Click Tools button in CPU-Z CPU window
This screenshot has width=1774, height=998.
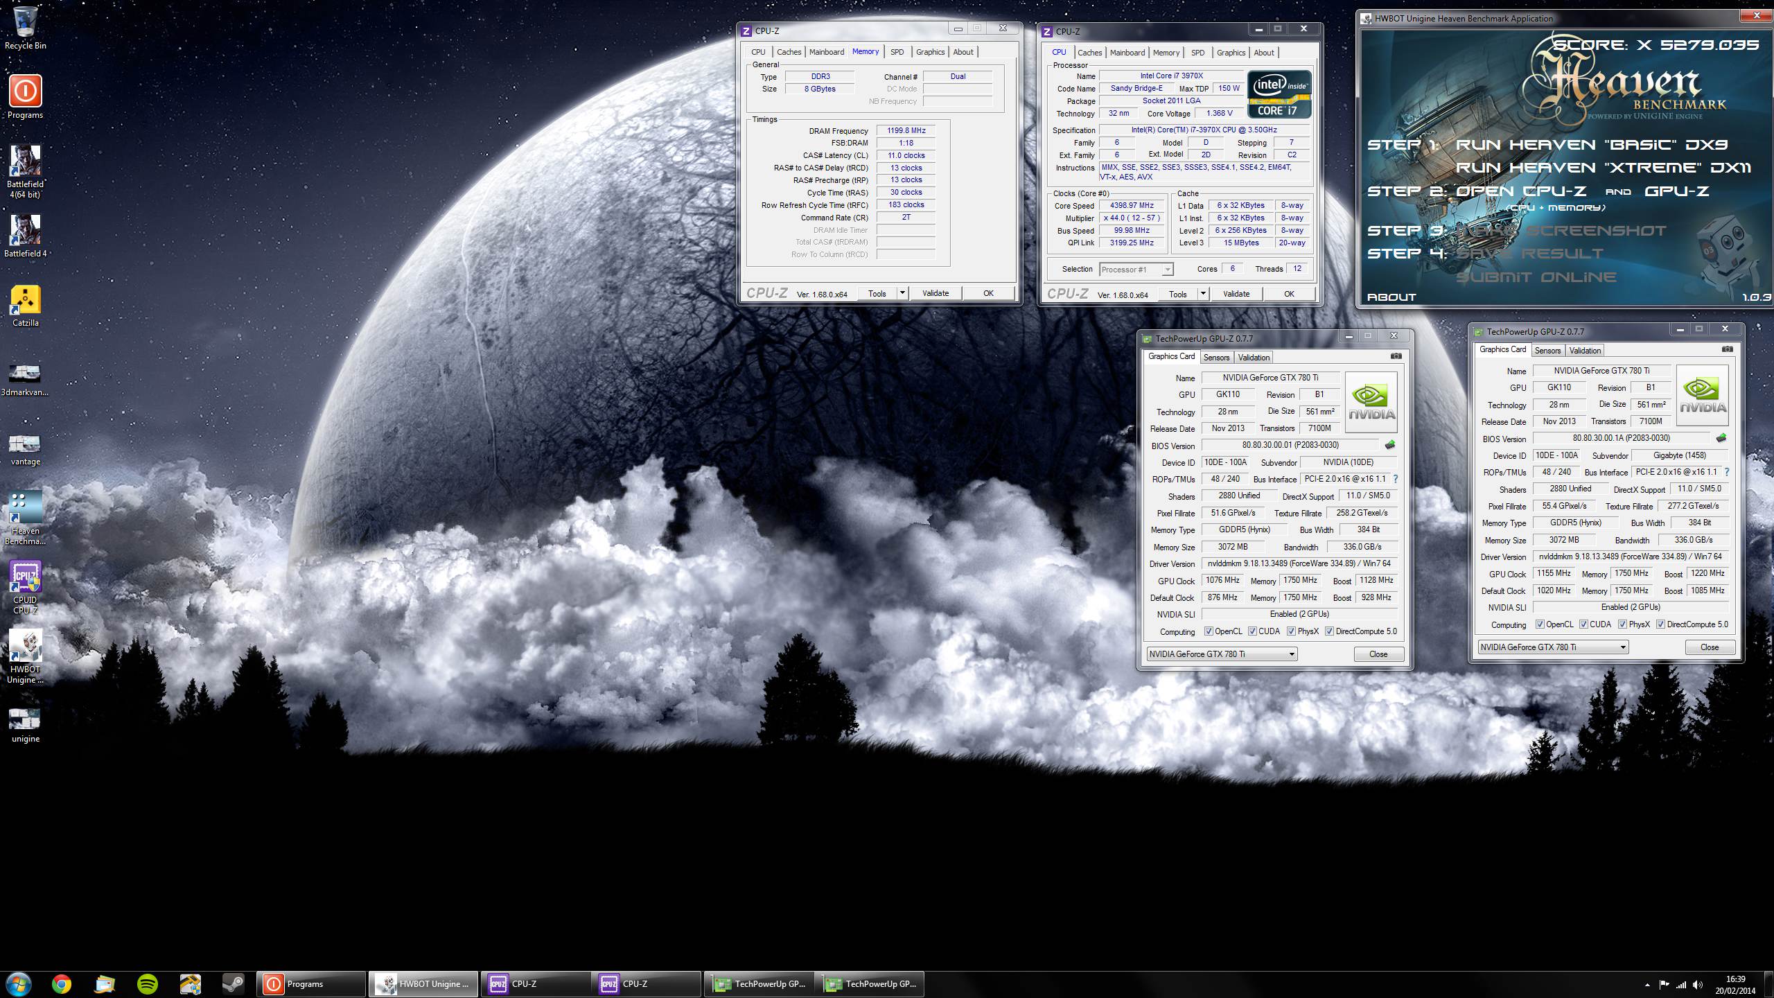click(x=1178, y=294)
